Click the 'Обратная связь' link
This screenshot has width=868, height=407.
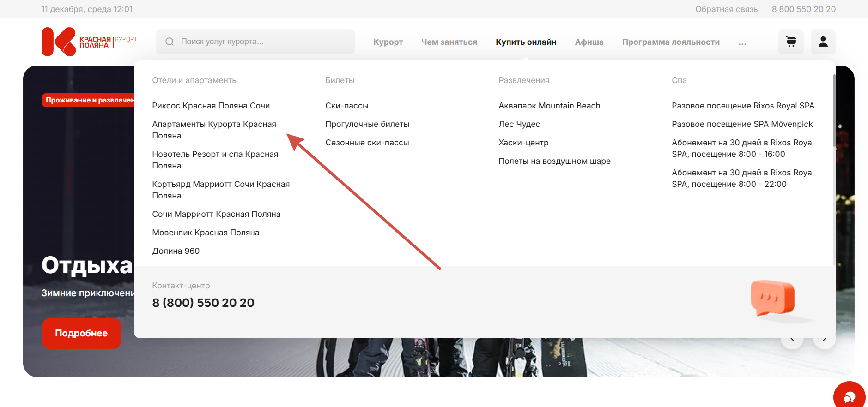pyautogui.click(x=726, y=9)
